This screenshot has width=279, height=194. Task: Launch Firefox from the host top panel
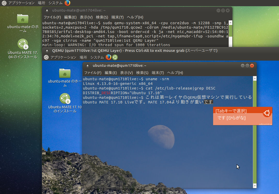coord(67,3)
